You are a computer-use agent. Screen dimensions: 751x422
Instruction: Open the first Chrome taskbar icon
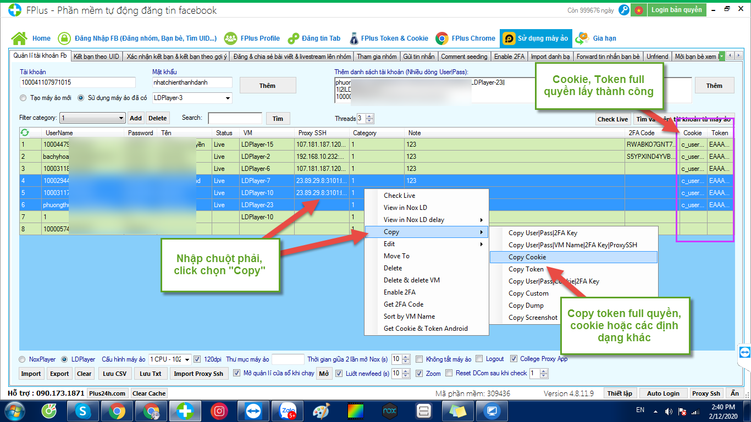pos(117,411)
